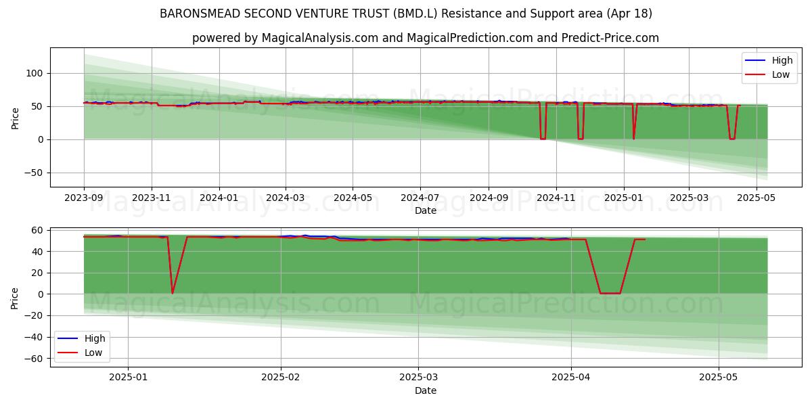This screenshot has width=812, height=406.
Task: Click the top chart x-axis label '2024-01'
Action: [x=219, y=198]
